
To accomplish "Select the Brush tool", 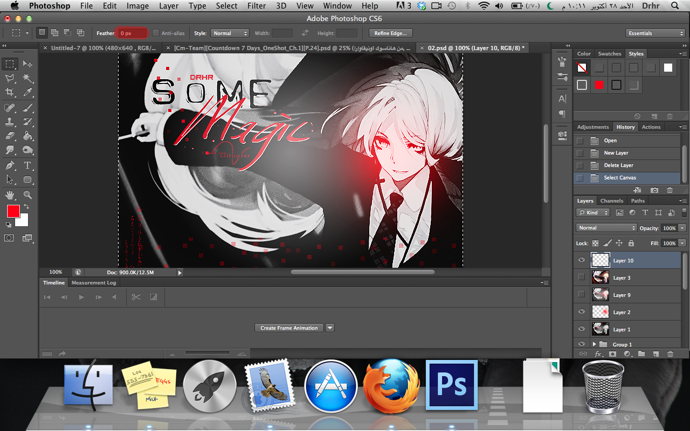I will pyautogui.click(x=28, y=108).
